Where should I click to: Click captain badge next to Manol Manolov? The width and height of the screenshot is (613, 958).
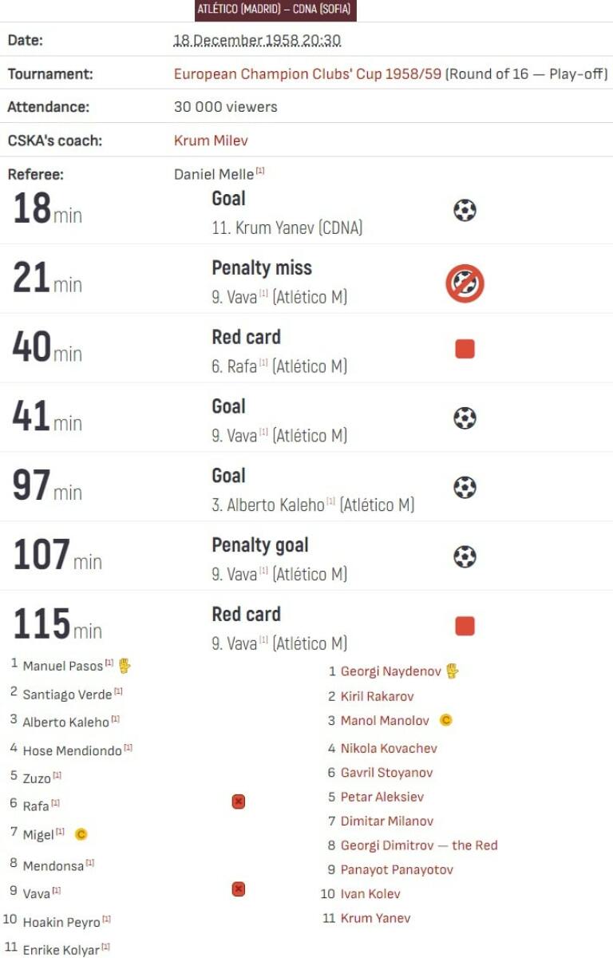click(446, 720)
